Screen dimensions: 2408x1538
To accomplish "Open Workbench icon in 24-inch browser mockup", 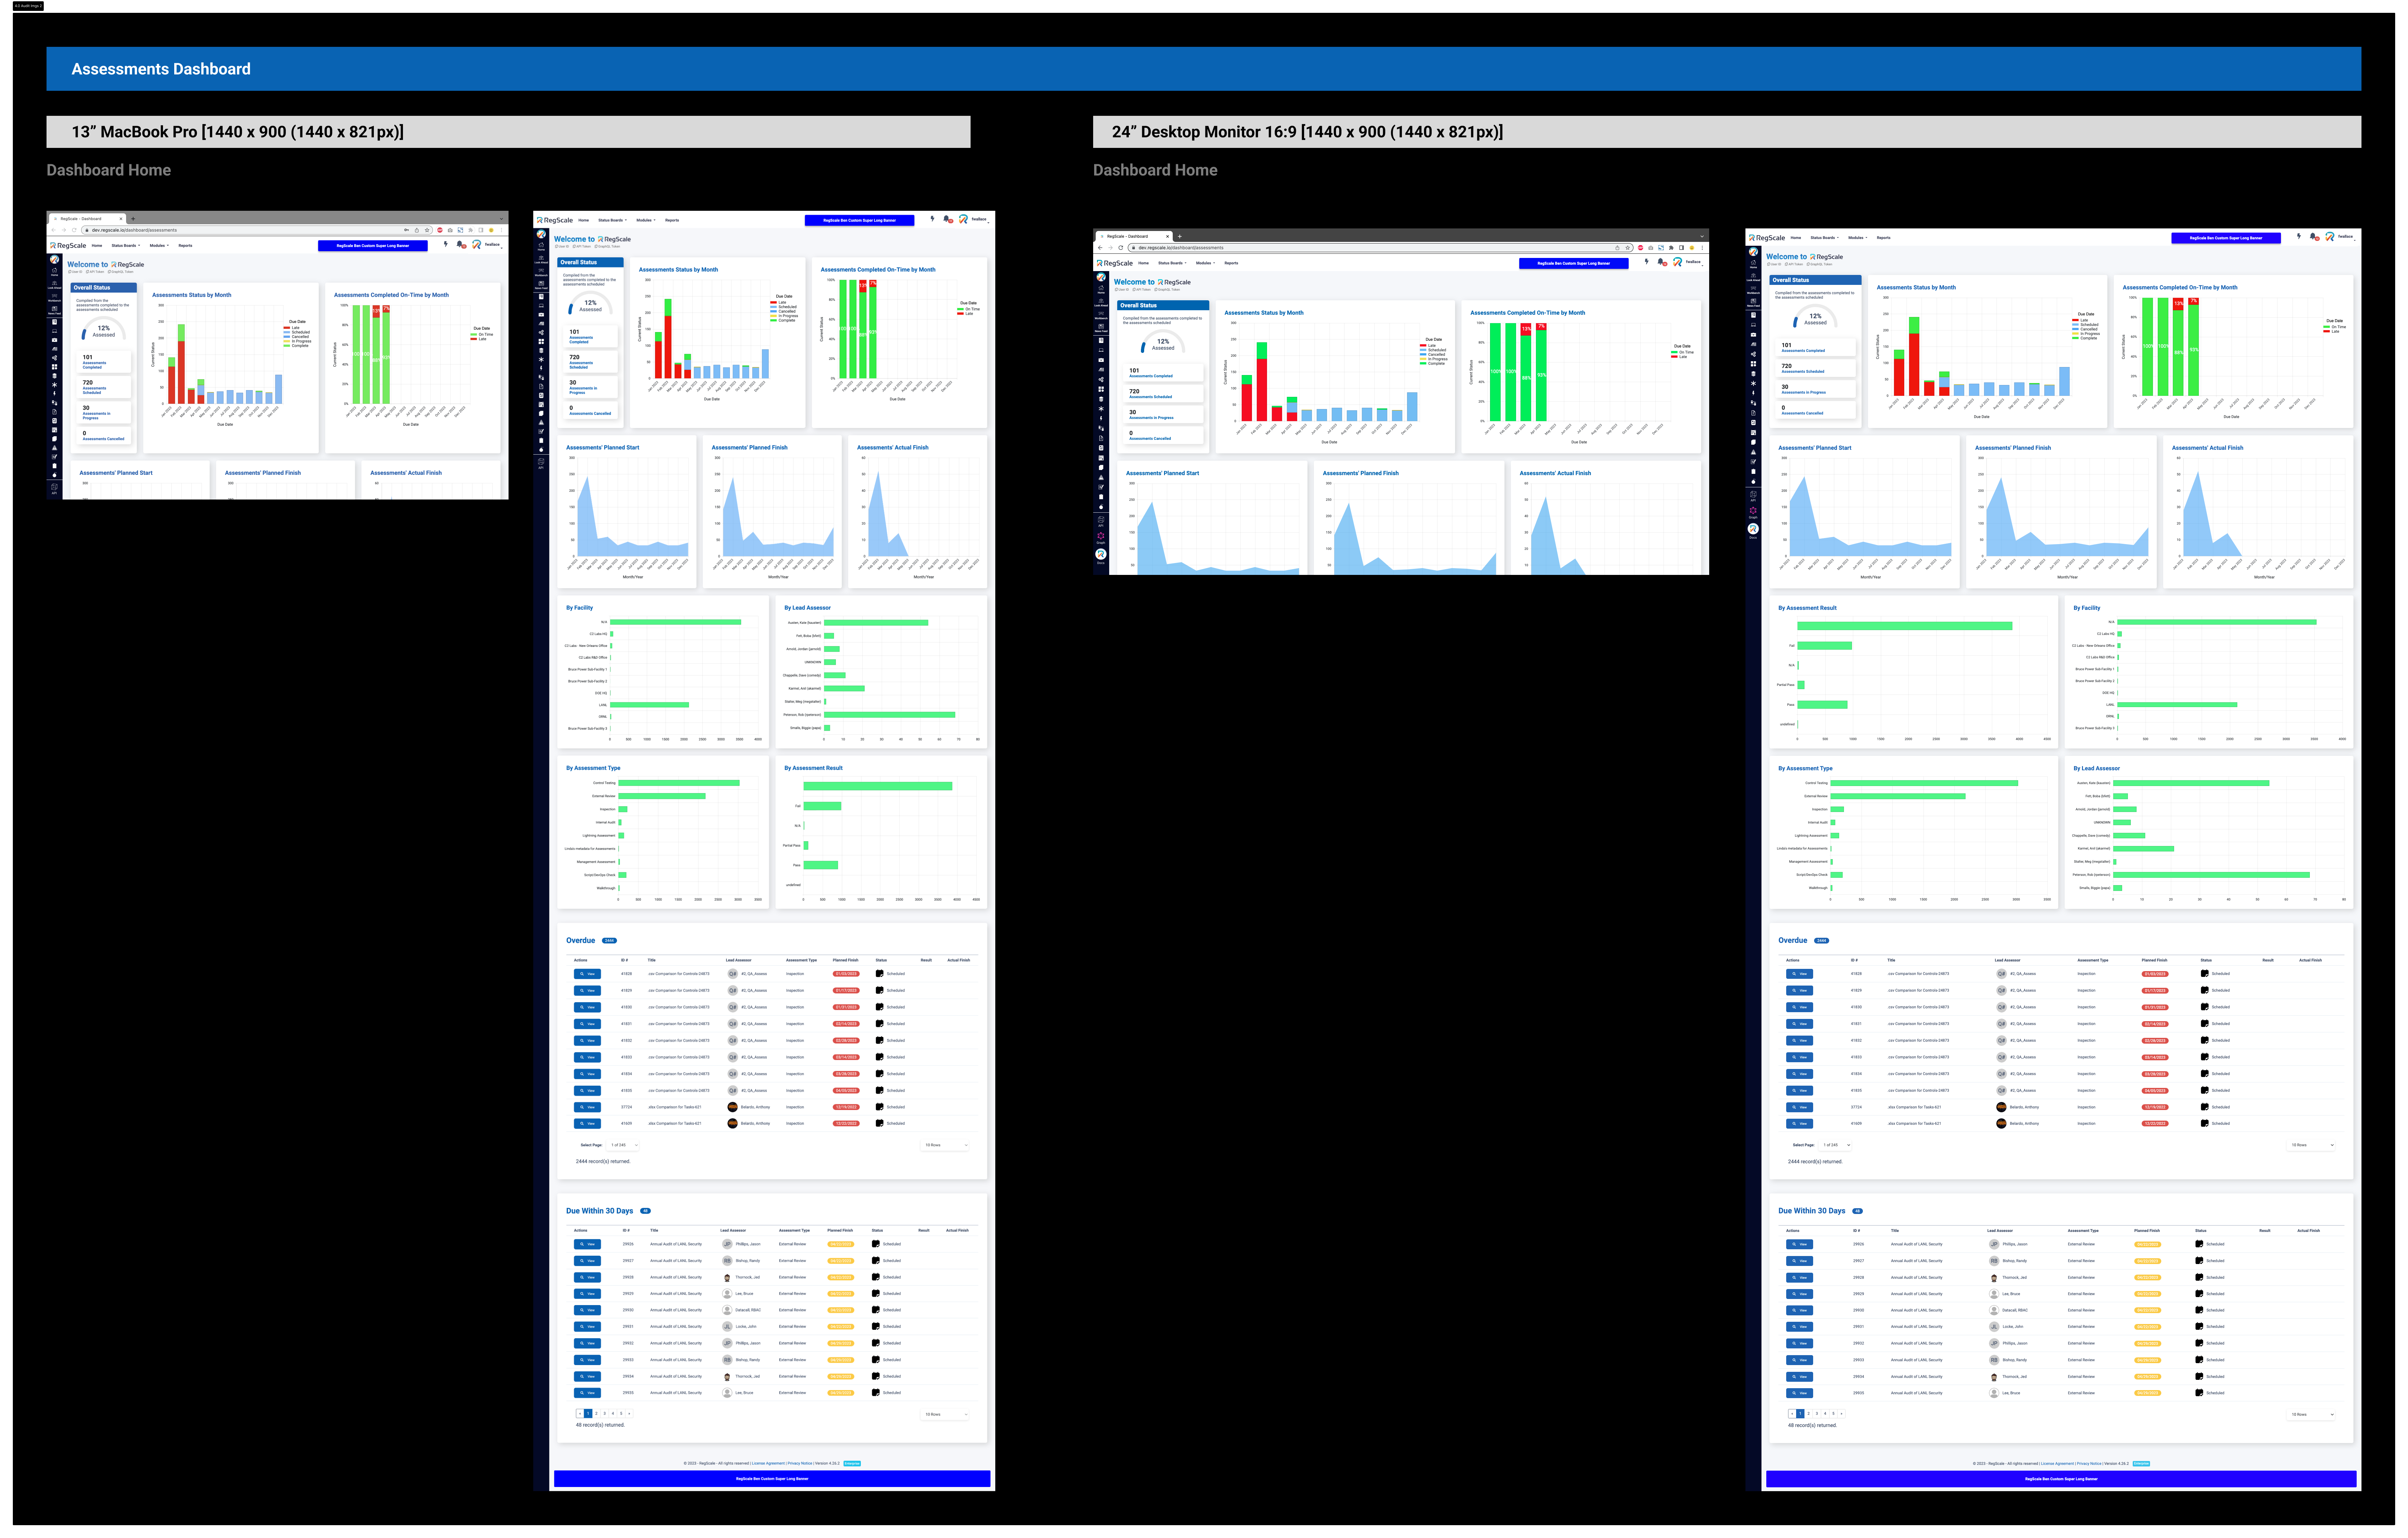I will [1101, 316].
